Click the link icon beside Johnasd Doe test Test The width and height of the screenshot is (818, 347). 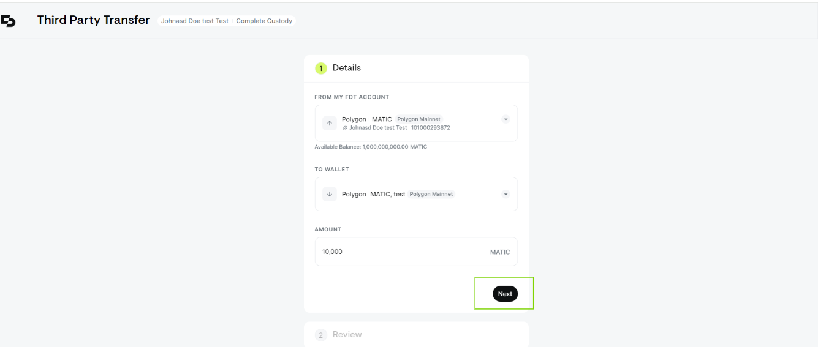tap(345, 127)
